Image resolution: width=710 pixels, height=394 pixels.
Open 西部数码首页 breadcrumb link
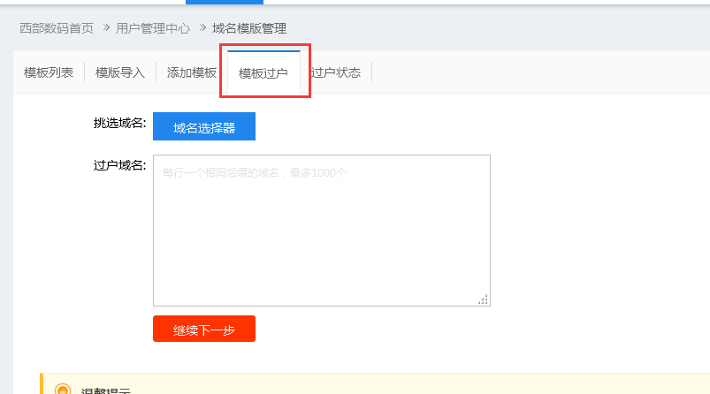pyautogui.click(x=57, y=28)
